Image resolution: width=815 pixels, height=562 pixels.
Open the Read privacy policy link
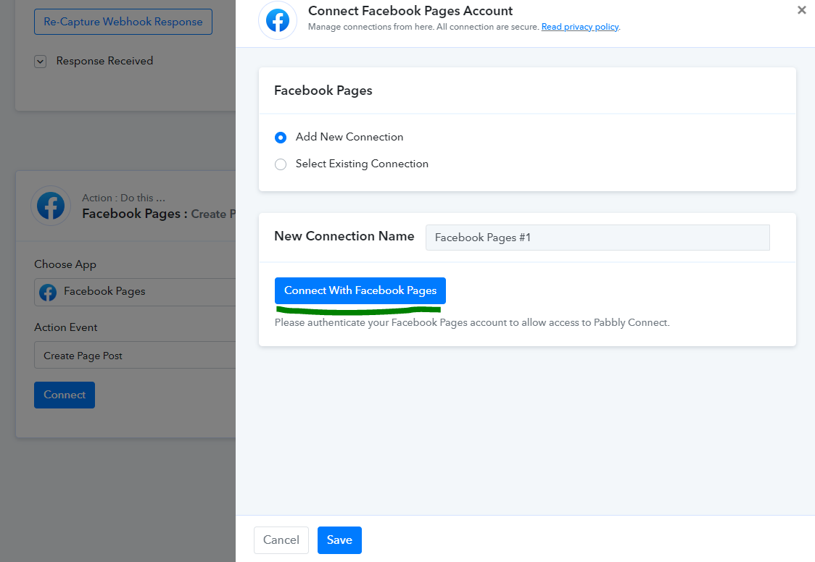(x=580, y=27)
